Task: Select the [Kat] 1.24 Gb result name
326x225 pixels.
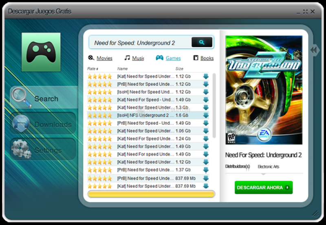Action: (x=145, y=138)
